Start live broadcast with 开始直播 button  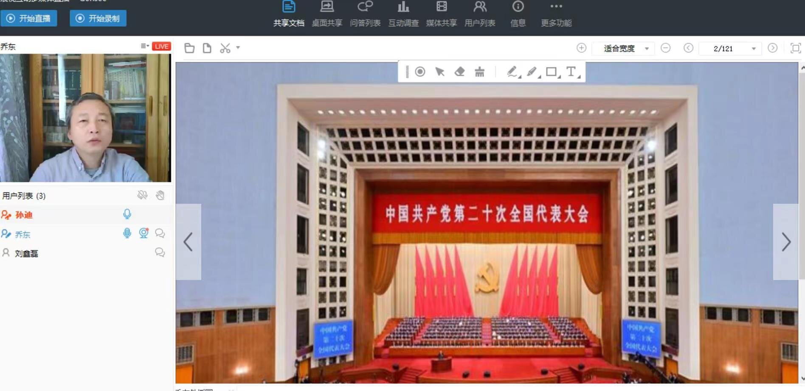click(28, 18)
